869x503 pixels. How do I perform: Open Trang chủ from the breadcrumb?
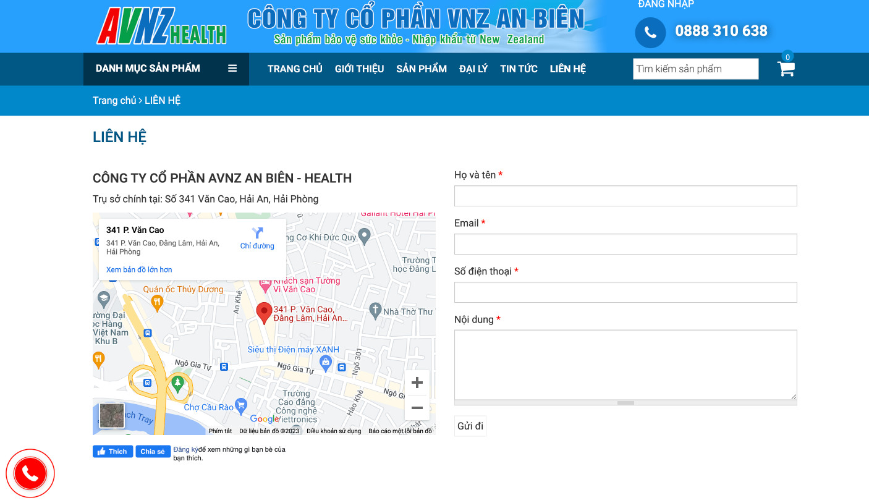click(114, 100)
